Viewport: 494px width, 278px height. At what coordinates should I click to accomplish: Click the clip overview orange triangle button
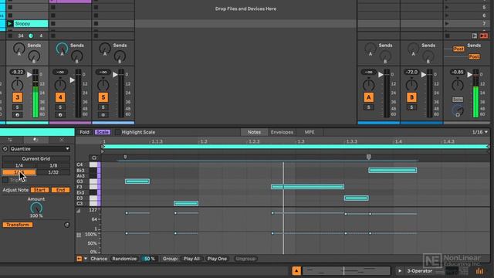pyautogui.click(x=296, y=271)
